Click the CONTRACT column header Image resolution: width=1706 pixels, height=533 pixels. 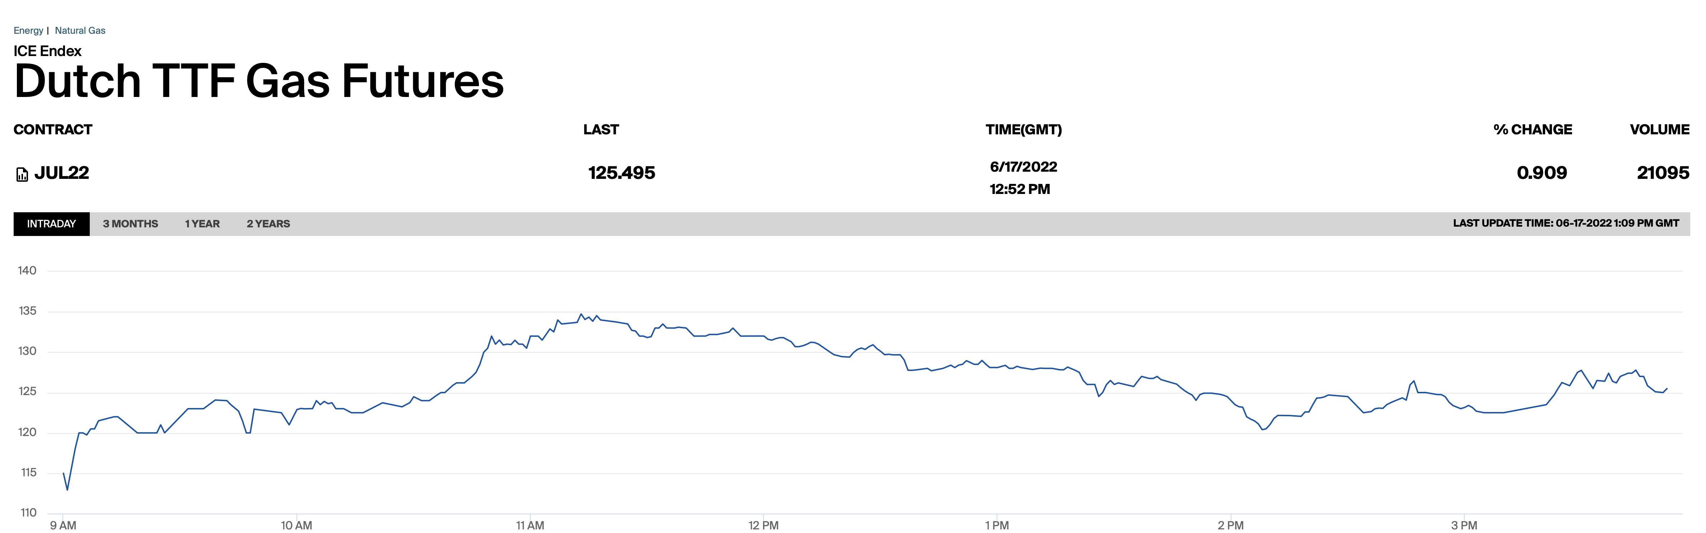pyautogui.click(x=53, y=129)
